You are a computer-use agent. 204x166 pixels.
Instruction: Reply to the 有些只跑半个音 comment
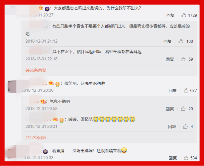pos(167,41)
